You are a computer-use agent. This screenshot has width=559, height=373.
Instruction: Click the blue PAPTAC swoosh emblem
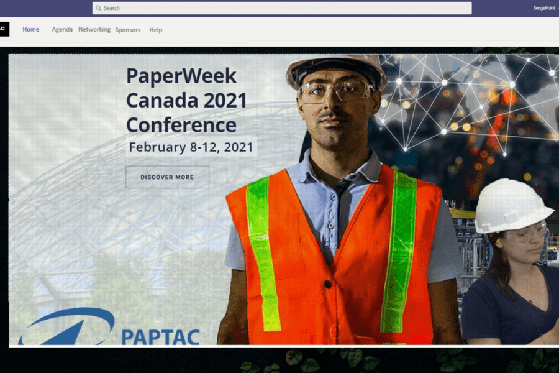coord(66,326)
